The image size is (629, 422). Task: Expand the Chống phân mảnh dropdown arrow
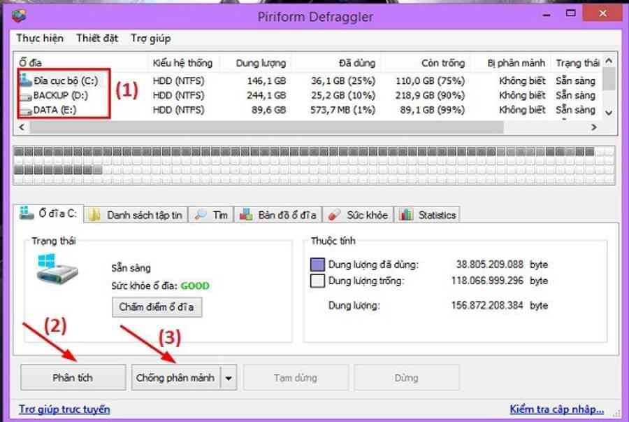[x=229, y=378]
